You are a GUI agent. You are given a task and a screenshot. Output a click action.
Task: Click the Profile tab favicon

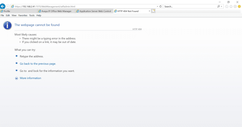[2, 11]
